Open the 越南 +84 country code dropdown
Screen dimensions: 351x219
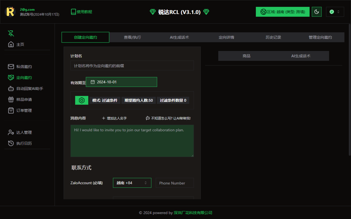pos(132,183)
